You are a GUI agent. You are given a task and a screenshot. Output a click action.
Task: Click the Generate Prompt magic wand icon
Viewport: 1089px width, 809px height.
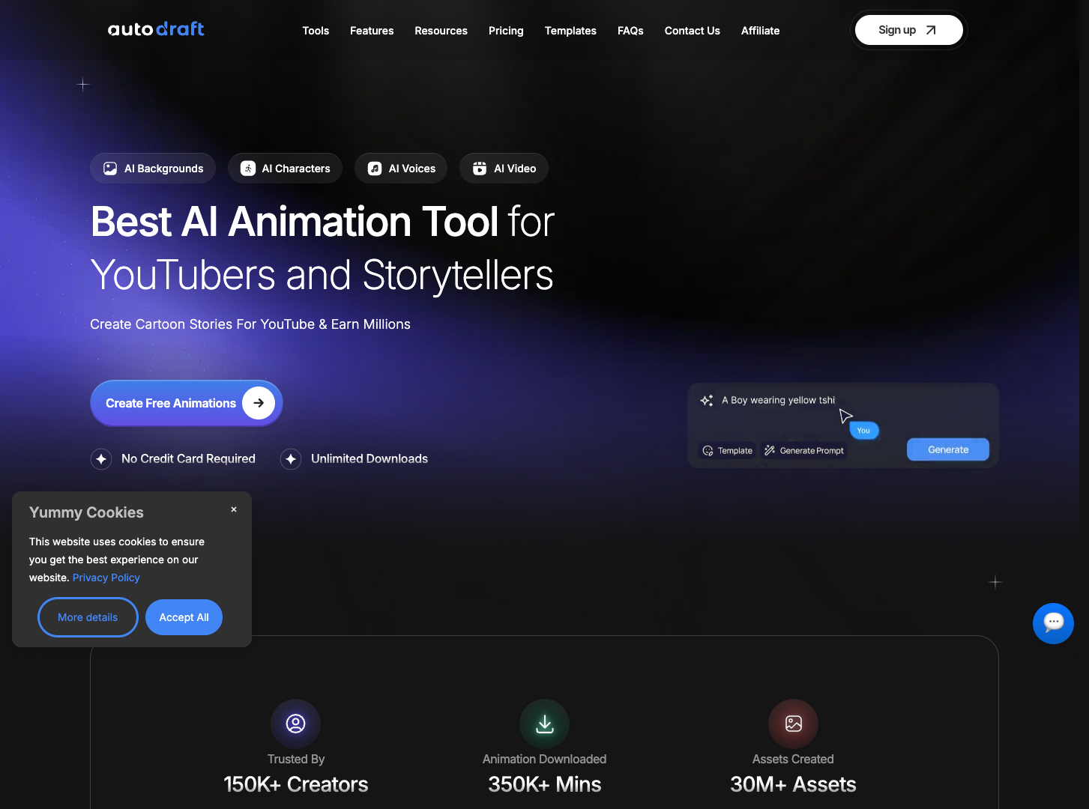click(770, 450)
